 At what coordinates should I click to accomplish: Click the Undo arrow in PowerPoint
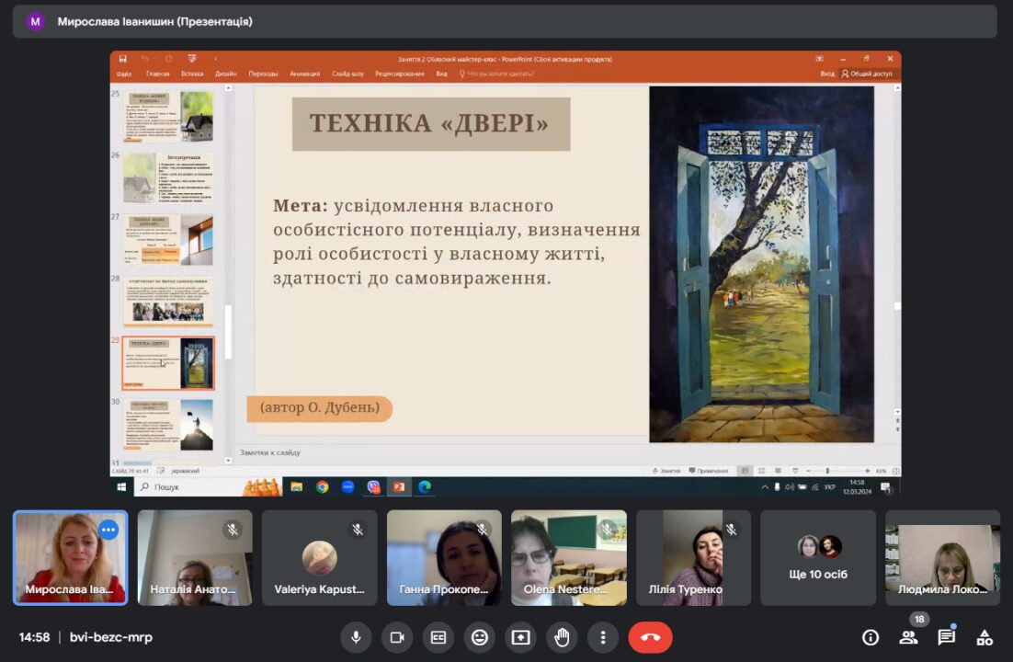144,59
